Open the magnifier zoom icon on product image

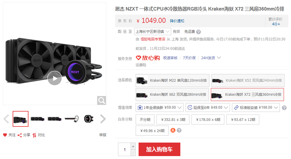(102, 100)
